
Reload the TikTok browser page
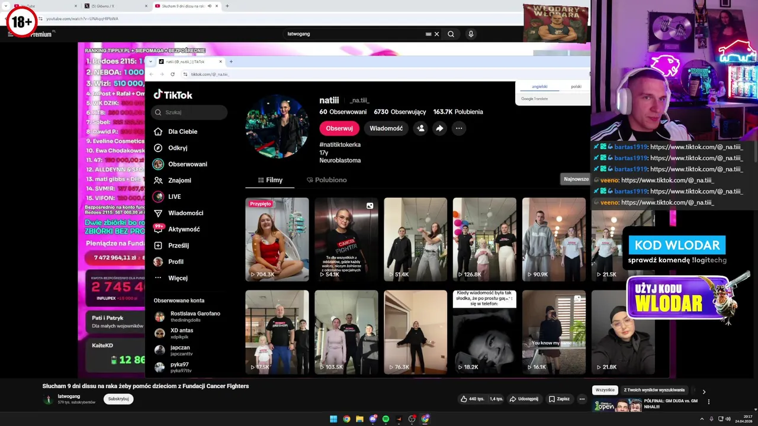pyautogui.click(x=172, y=74)
